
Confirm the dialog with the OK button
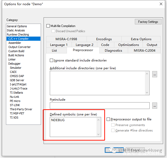(x=114, y=150)
